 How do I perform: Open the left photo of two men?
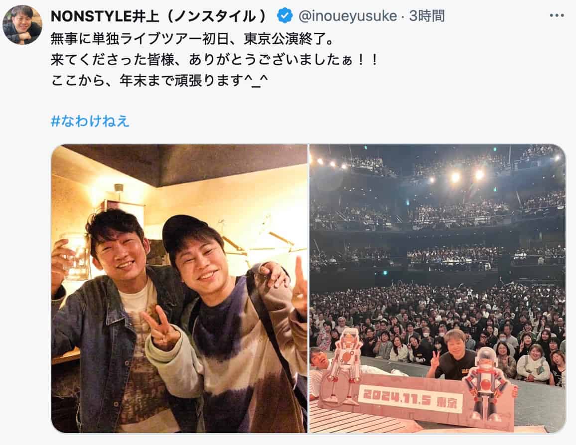pyautogui.click(x=179, y=288)
